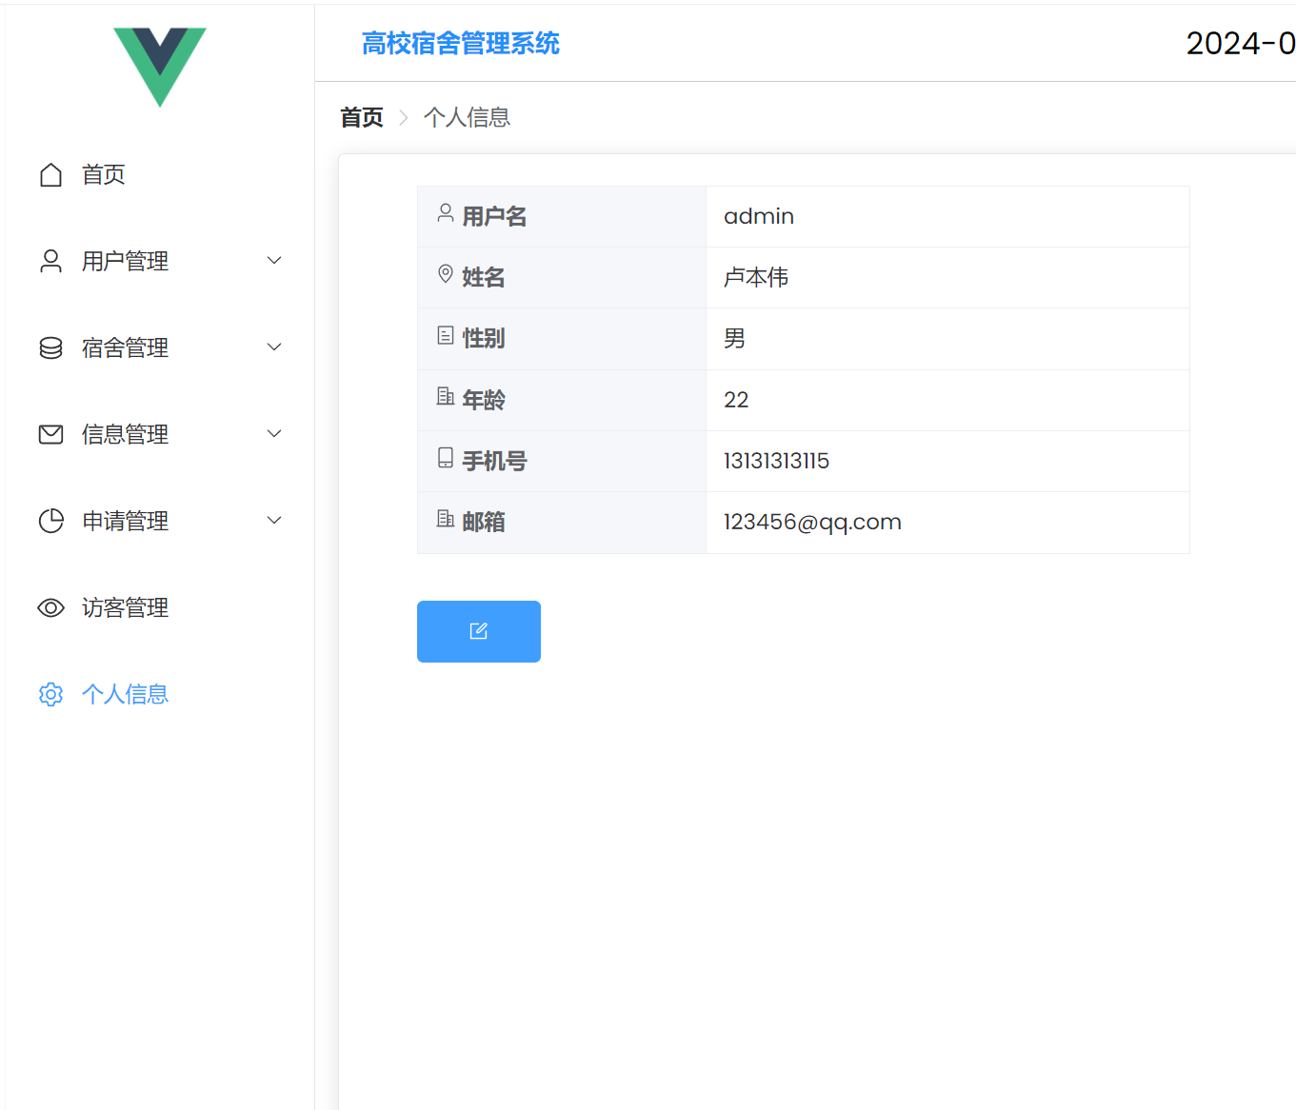Viewport: 1296px width, 1110px height.
Task: Click the 用户名 field label
Action: [494, 217]
